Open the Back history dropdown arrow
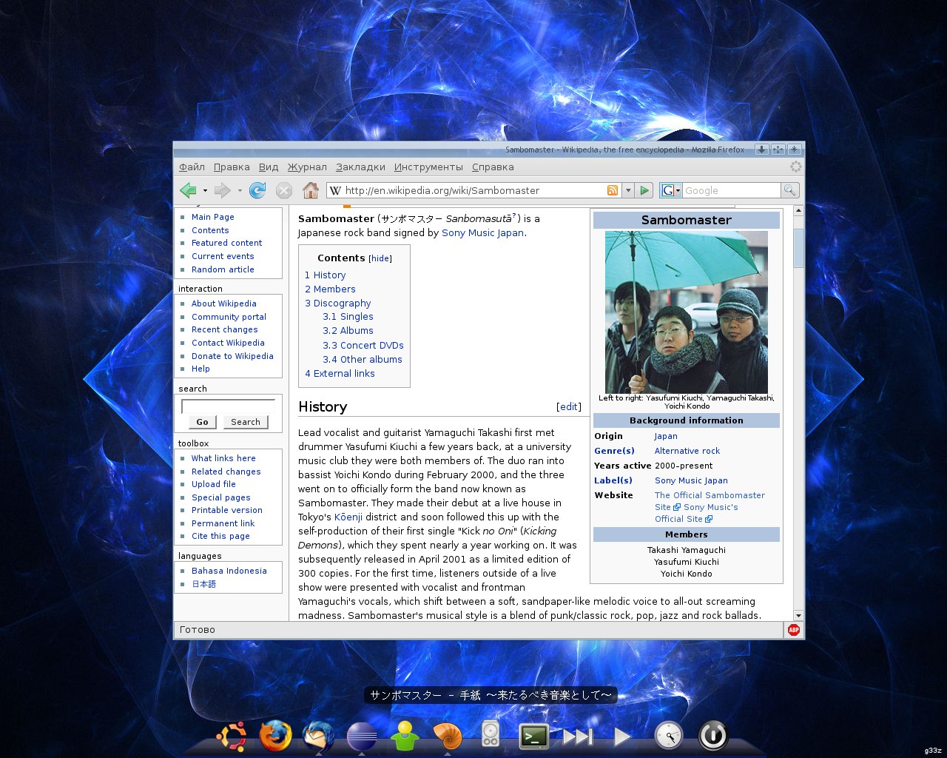This screenshot has width=947, height=758. point(205,190)
